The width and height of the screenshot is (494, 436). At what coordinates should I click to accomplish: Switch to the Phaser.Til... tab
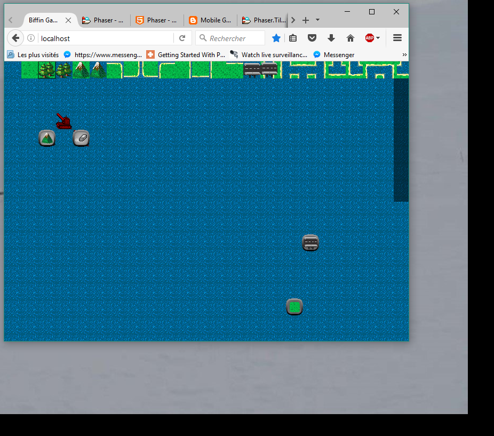tap(264, 20)
